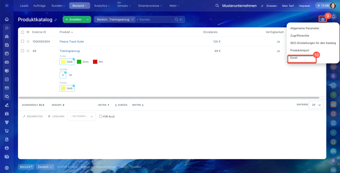Open the Einträge page size dropdown
The width and height of the screenshot is (340, 173).
316,105
